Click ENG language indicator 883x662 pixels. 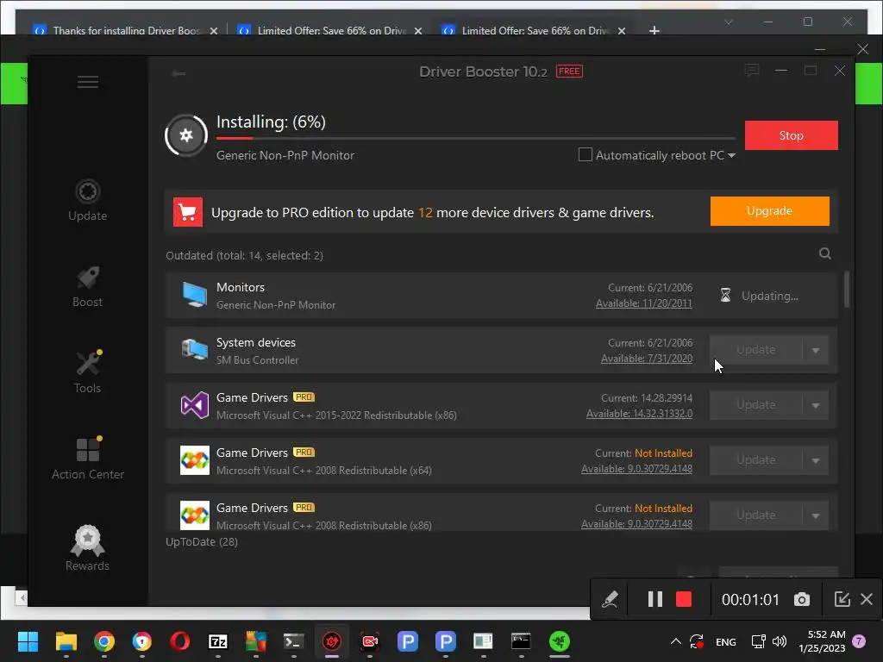click(x=725, y=641)
